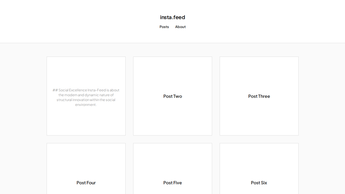The image size is (345, 194).
Task: Open the Post Six card
Action: coord(259,169)
